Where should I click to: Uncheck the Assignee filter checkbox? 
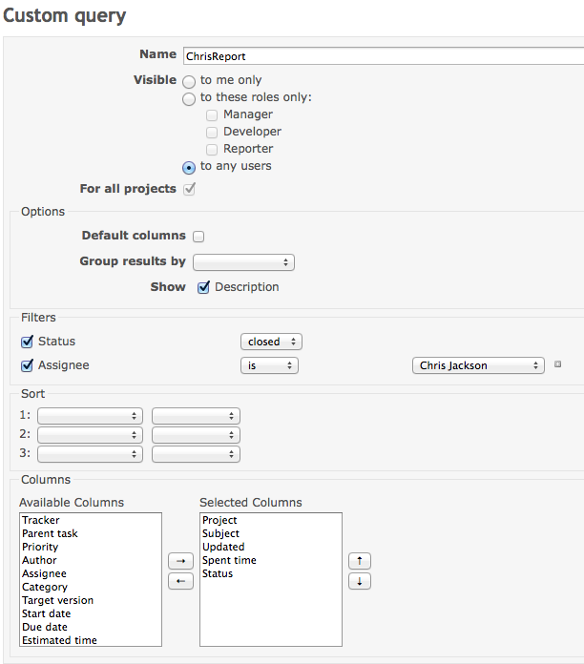[x=27, y=365]
